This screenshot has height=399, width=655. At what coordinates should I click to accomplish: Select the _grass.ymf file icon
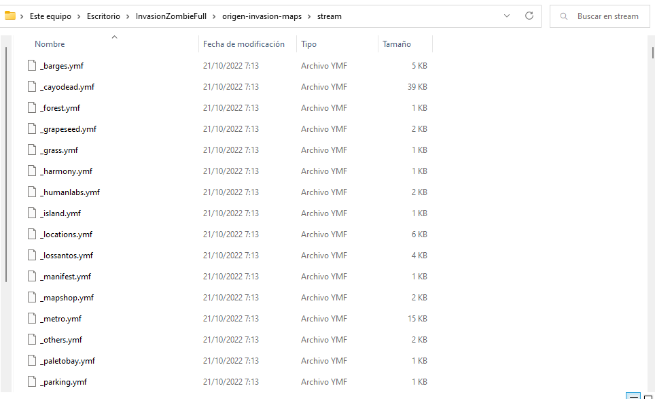click(x=32, y=150)
